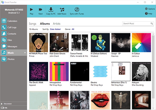Open Contacts in the sidebar
The width and height of the screenshot is (156, 110).
(x=14, y=34)
